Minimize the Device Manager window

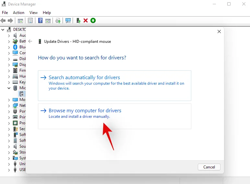click(x=214, y=4)
